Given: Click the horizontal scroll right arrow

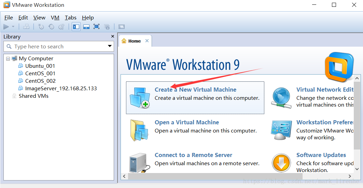Looking at the screenshot, I should pos(350,176).
